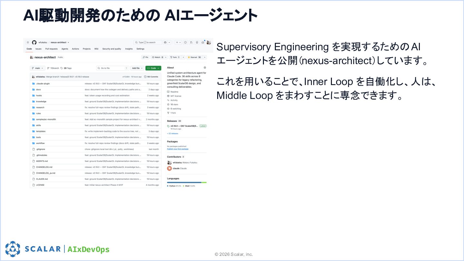The image size is (464, 261).
Task: Click the CLAUDE.md file icon
Action: tap(33, 179)
